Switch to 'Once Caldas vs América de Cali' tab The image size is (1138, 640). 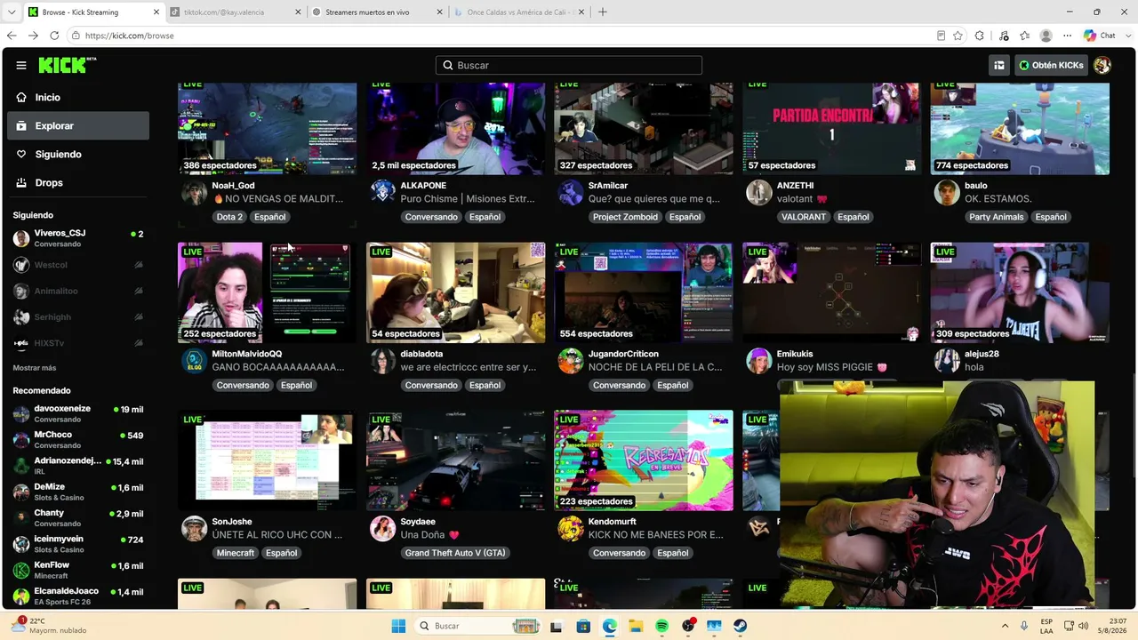(x=520, y=12)
